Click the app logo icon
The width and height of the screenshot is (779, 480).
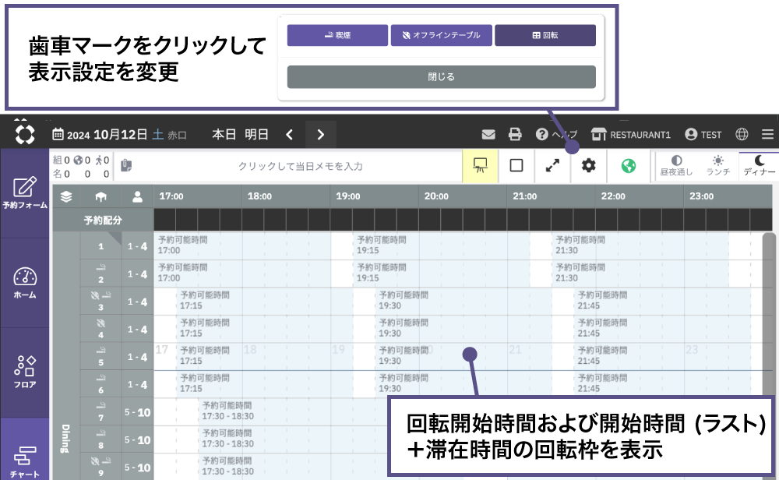click(x=25, y=135)
